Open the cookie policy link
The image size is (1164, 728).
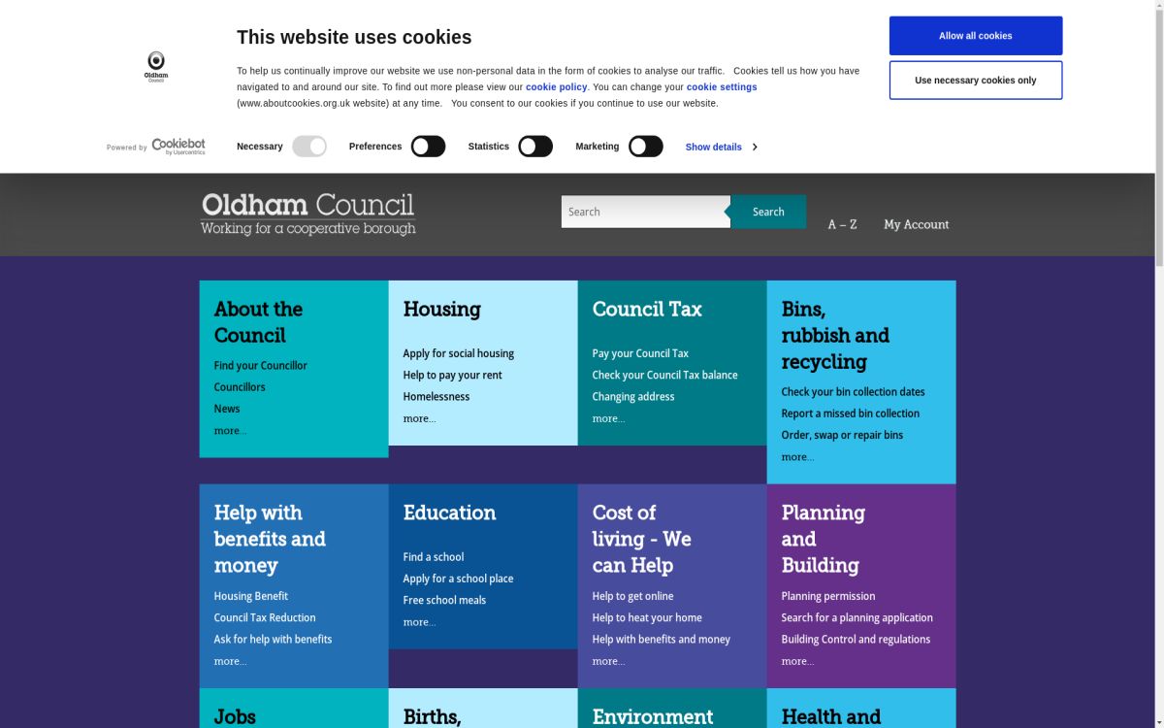point(555,86)
